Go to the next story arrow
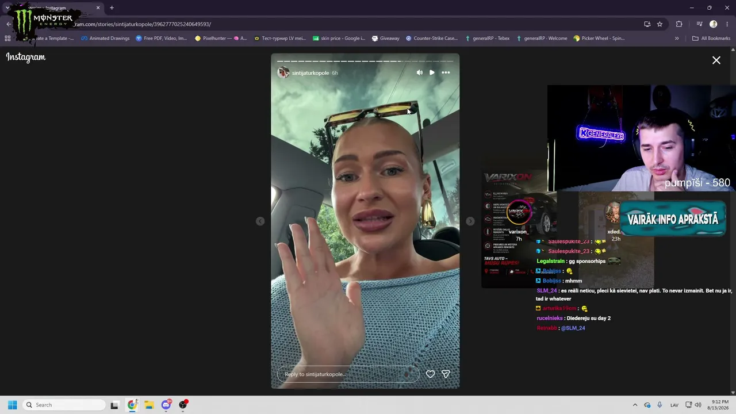The width and height of the screenshot is (736, 414). (470, 221)
